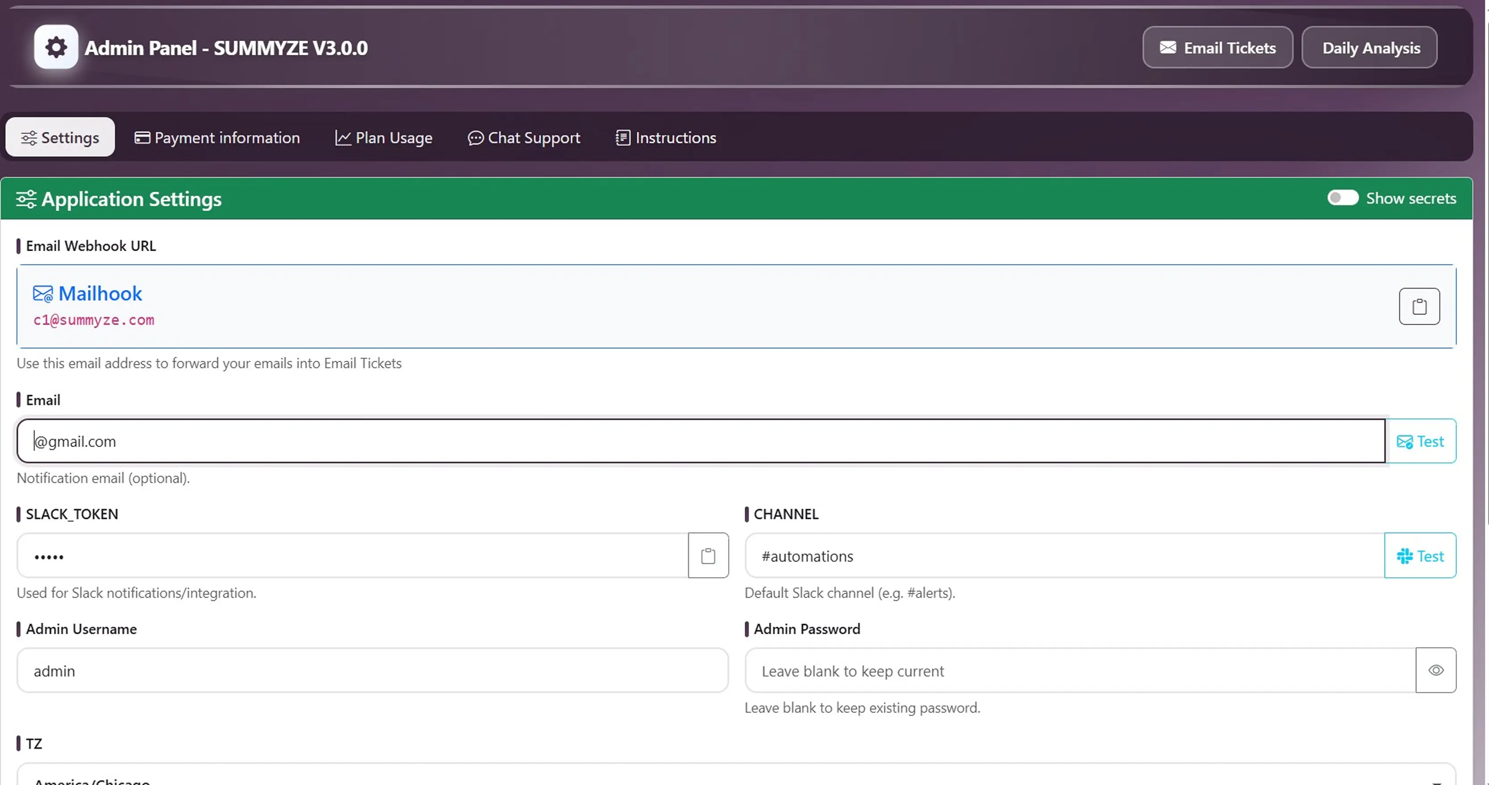Open the Settings tab

(59, 137)
